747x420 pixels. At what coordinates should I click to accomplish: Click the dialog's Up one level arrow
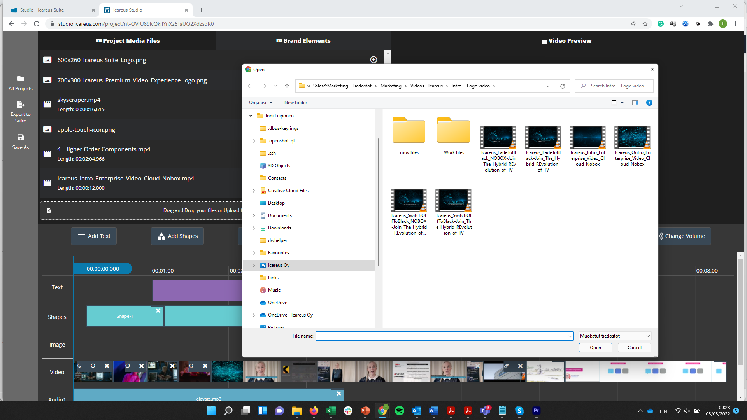click(x=287, y=86)
